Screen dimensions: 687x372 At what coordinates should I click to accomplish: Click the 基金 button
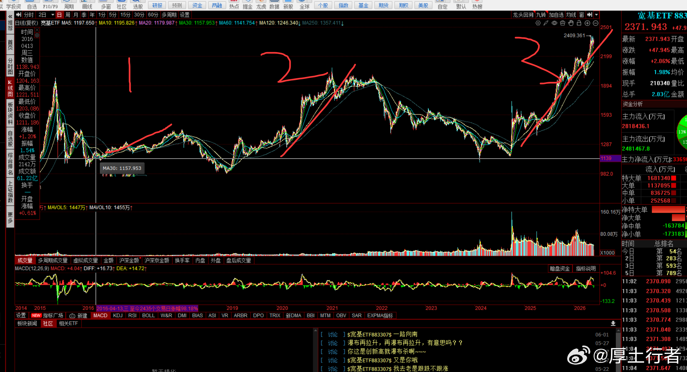click(363, 5)
